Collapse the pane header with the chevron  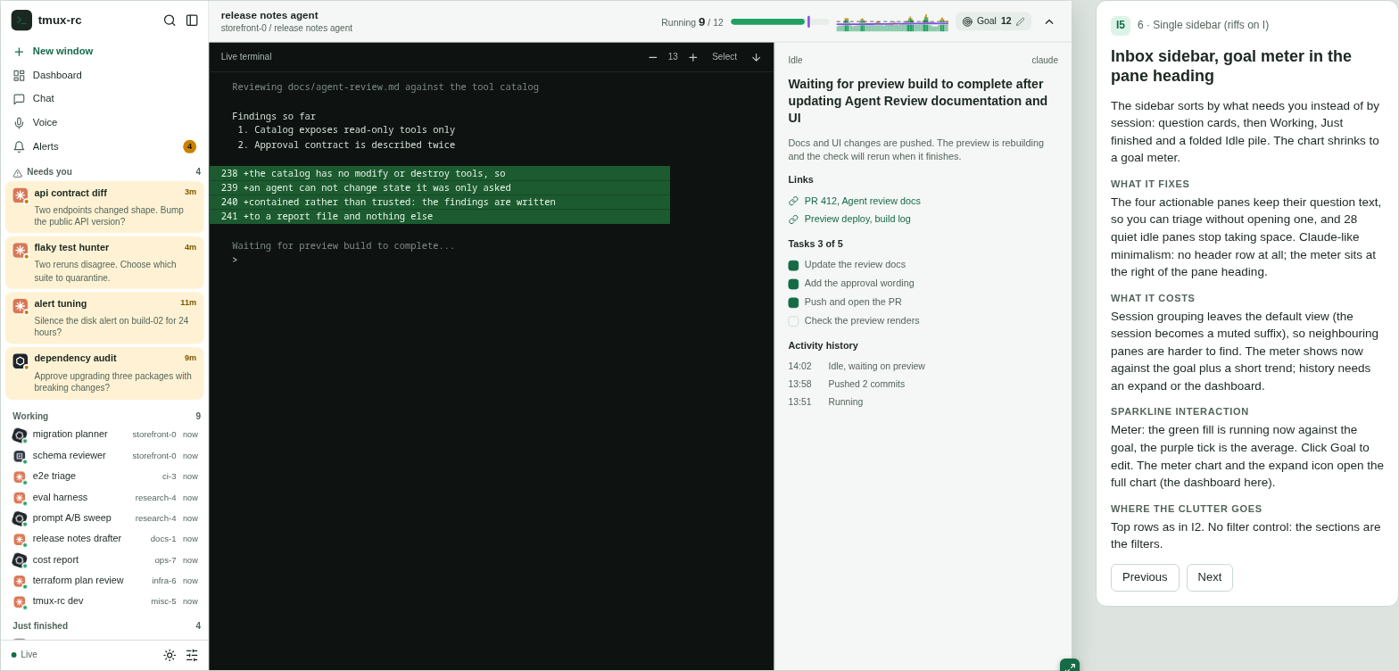click(x=1049, y=21)
